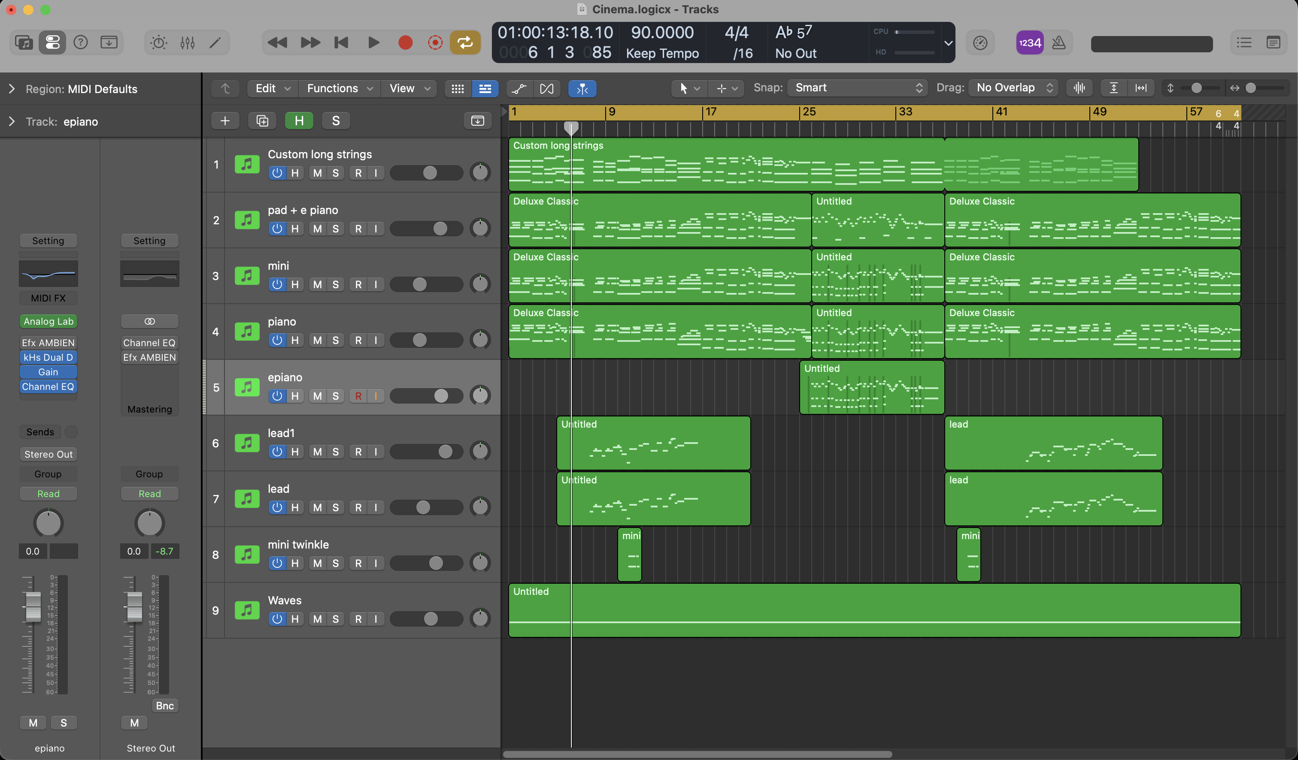Click the Analog Lab instrument slot
The width and height of the screenshot is (1298, 760).
(x=49, y=322)
